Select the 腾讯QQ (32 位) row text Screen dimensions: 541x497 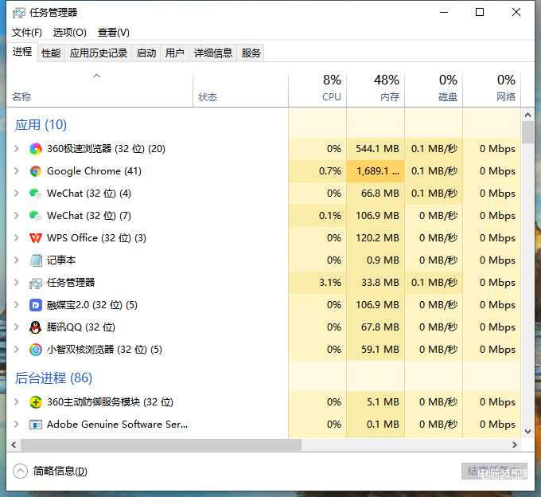pyautogui.click(x=80, y=327)
